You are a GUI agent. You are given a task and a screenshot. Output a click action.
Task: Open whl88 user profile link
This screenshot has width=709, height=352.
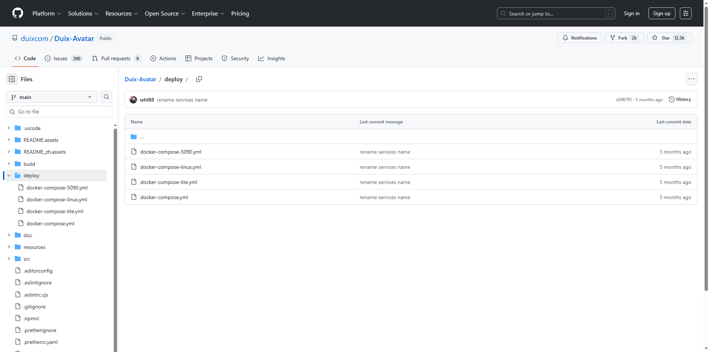[x=147, y=100]
